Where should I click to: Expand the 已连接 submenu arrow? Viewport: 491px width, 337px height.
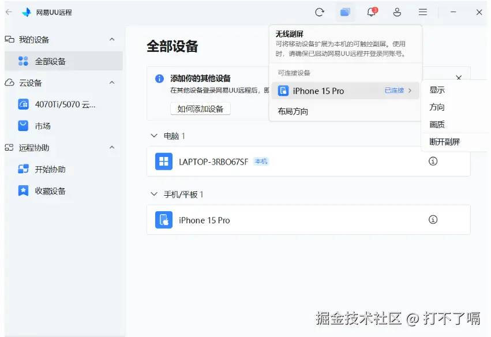click(x=410, y=91)
